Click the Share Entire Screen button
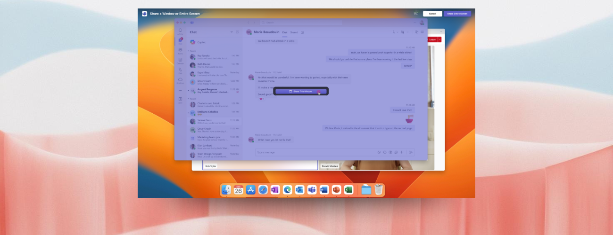The width and height of the screenshot is (613, 235). tap(457, 14)
